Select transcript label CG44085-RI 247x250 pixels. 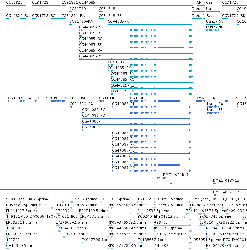pyautogui.click(x=118, y=62)
